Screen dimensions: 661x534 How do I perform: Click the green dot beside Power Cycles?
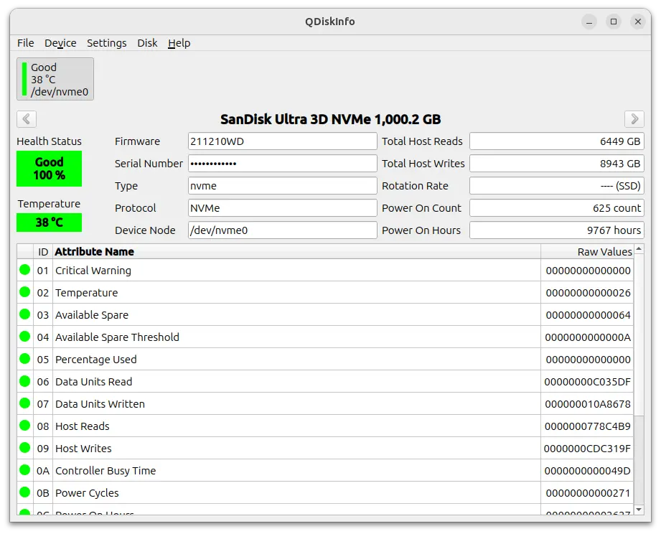25,492
